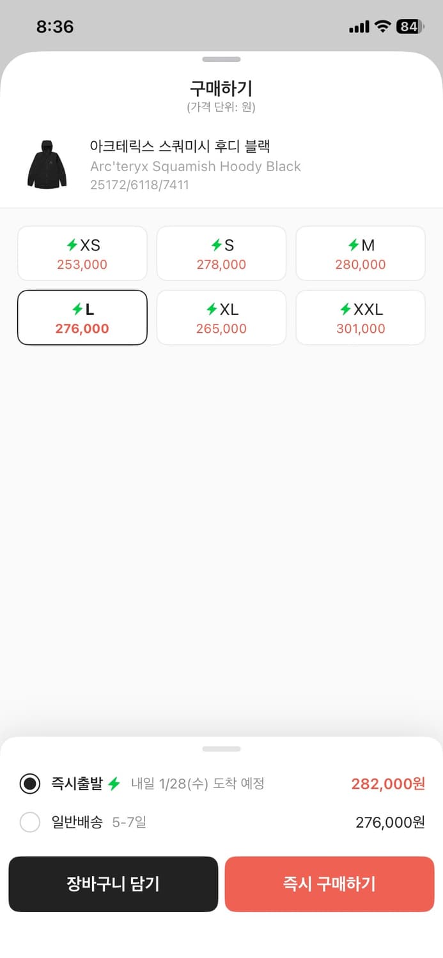Tap the green lightning icon beside 즉시출발
This screenshot has width=443, height=958.
pyautogui.click(x=114, y=784)
